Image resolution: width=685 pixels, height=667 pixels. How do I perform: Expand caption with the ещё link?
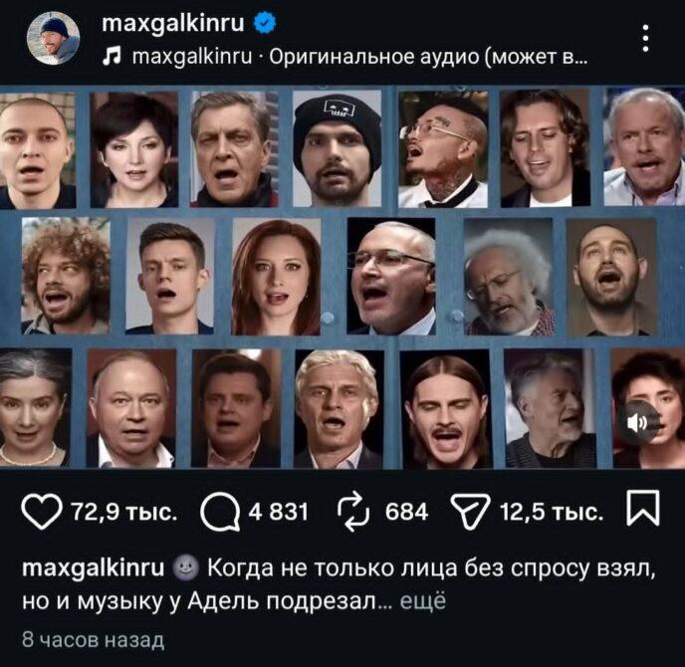423,601
